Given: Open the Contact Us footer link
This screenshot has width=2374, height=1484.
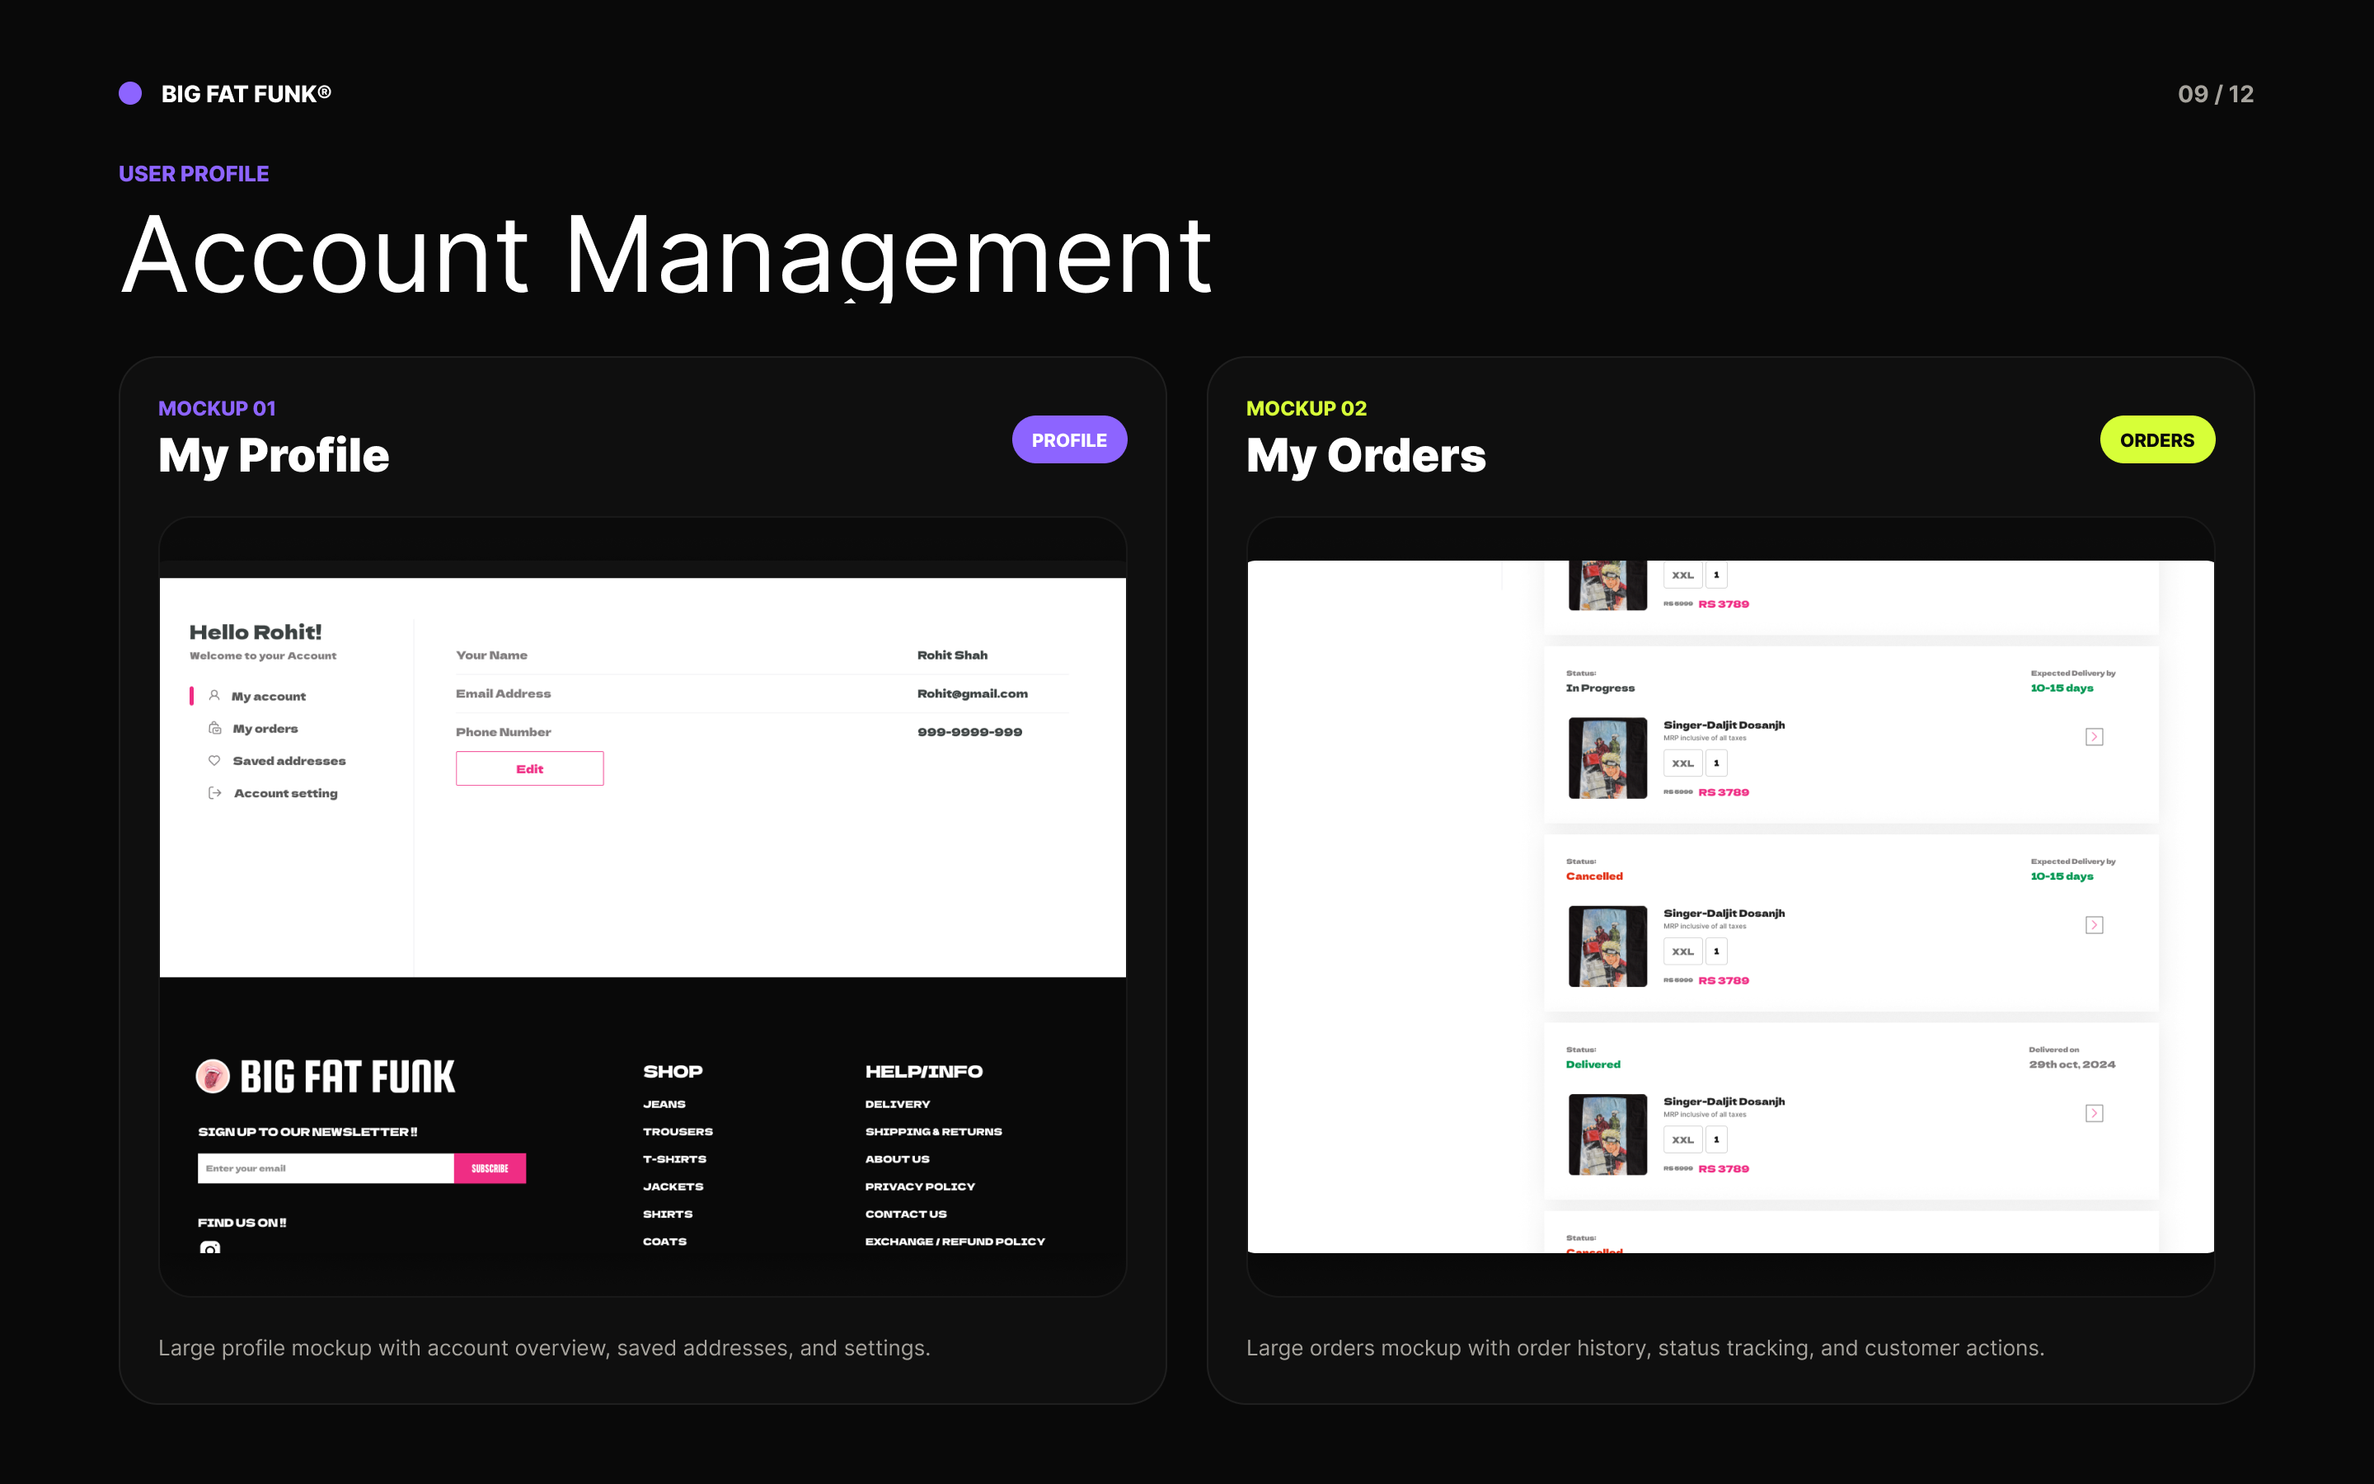Looking at the screenshot, I should click(x=907, y=1214).
